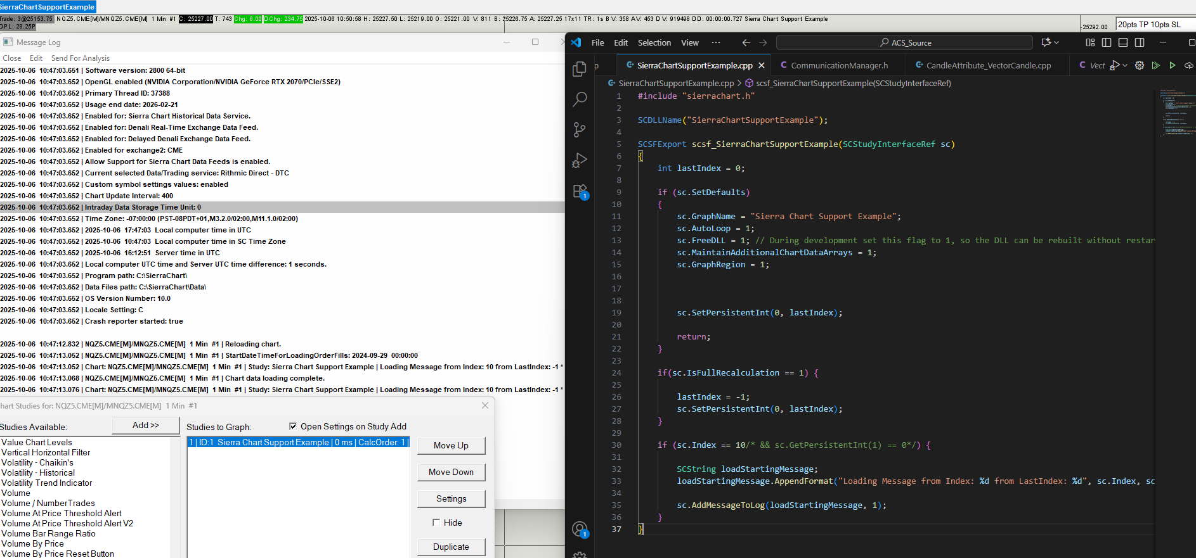Click the Duplicate button
Image resolution: width=1196 pixels, height=558 pixels.
tap(451, 547)
